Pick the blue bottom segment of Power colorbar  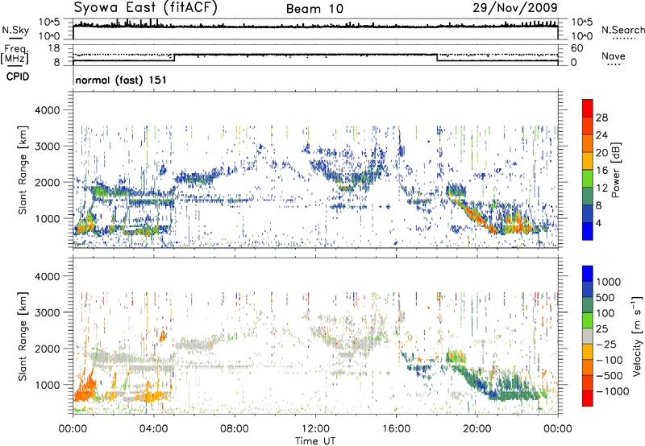pos(588,232)
